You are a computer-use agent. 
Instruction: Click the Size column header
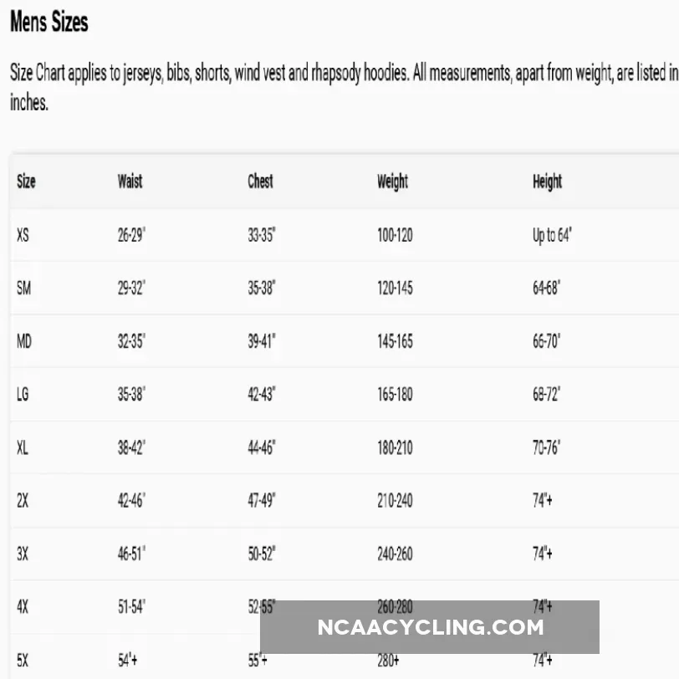26,181
